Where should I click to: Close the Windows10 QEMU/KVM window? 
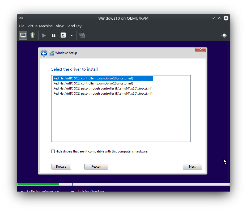click(226, 18)
